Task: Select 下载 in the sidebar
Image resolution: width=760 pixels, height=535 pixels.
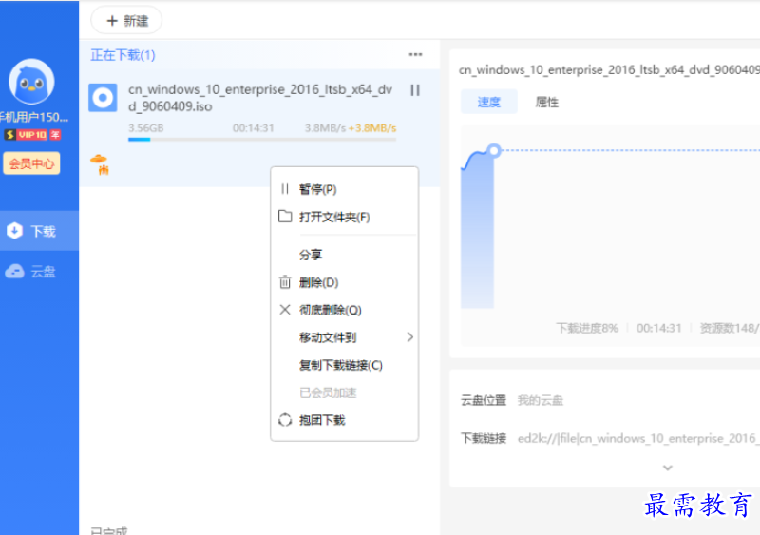Action: click(x=39, y=231)
